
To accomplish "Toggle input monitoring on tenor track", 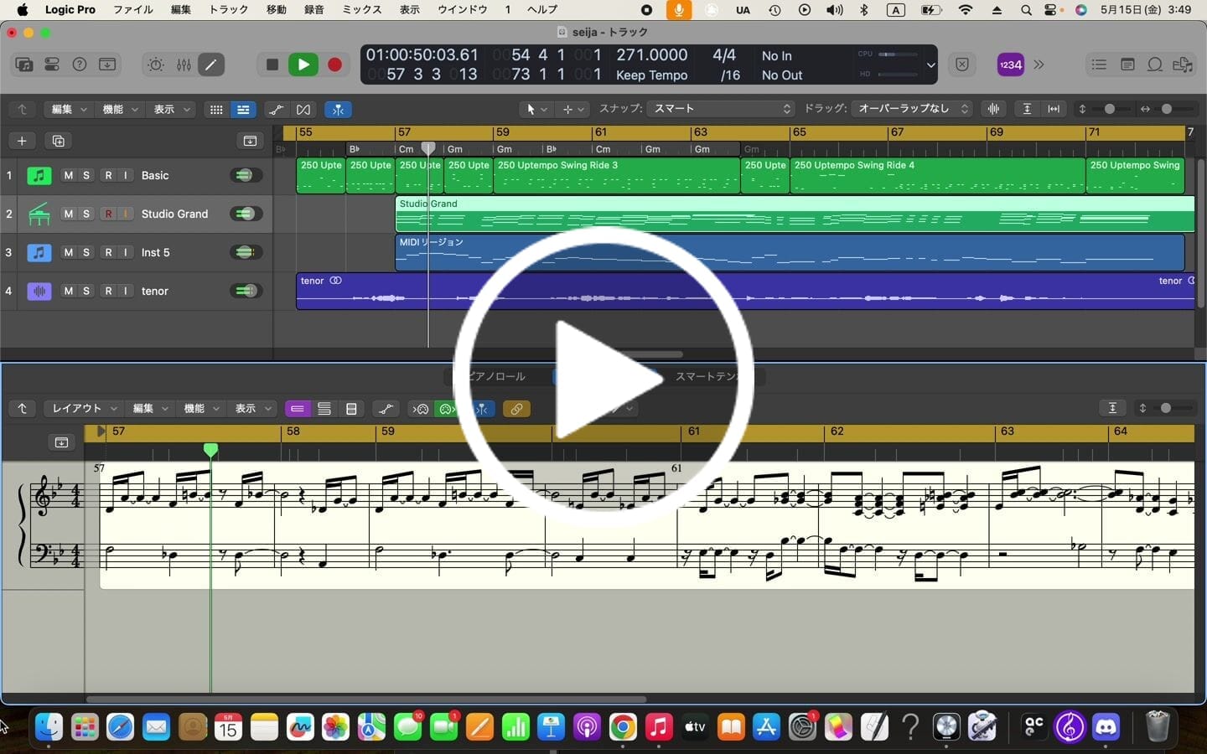I will (126, 291).
